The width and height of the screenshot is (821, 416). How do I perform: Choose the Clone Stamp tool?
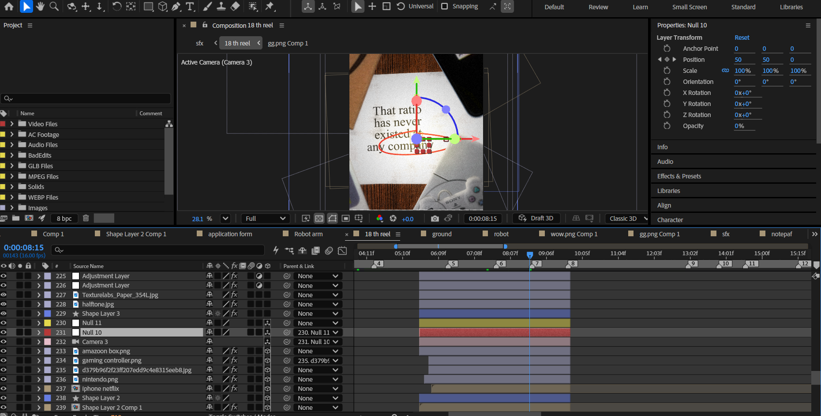pos(221,6)
